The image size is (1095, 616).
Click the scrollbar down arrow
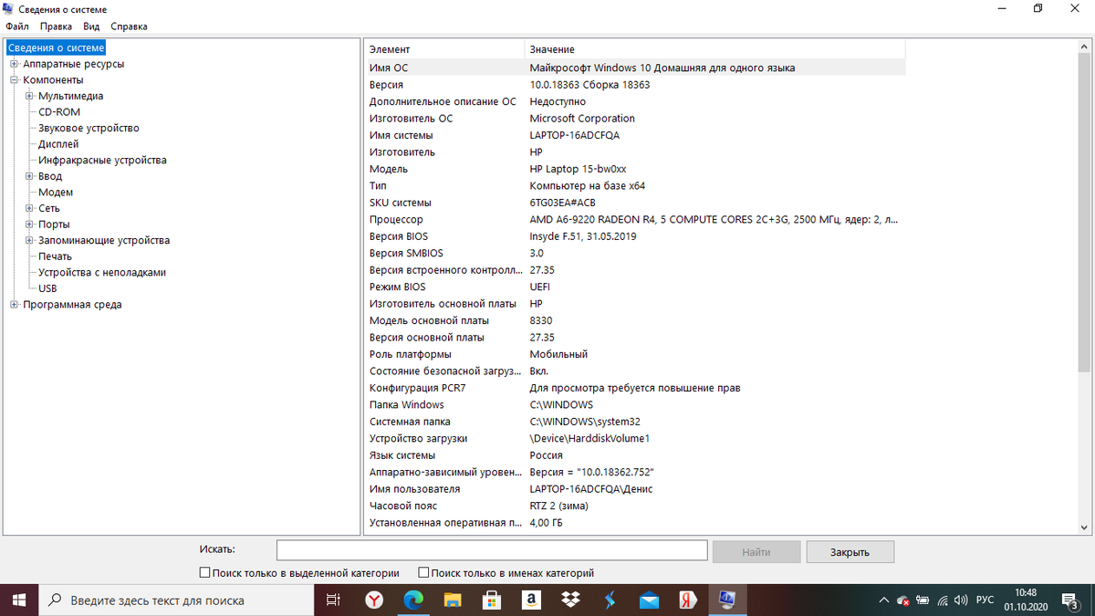pyautogui.click(x=1084, y=527)
